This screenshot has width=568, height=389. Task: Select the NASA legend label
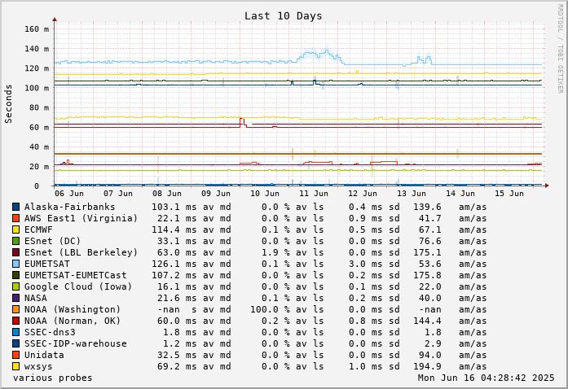click(x=36, y=298)
